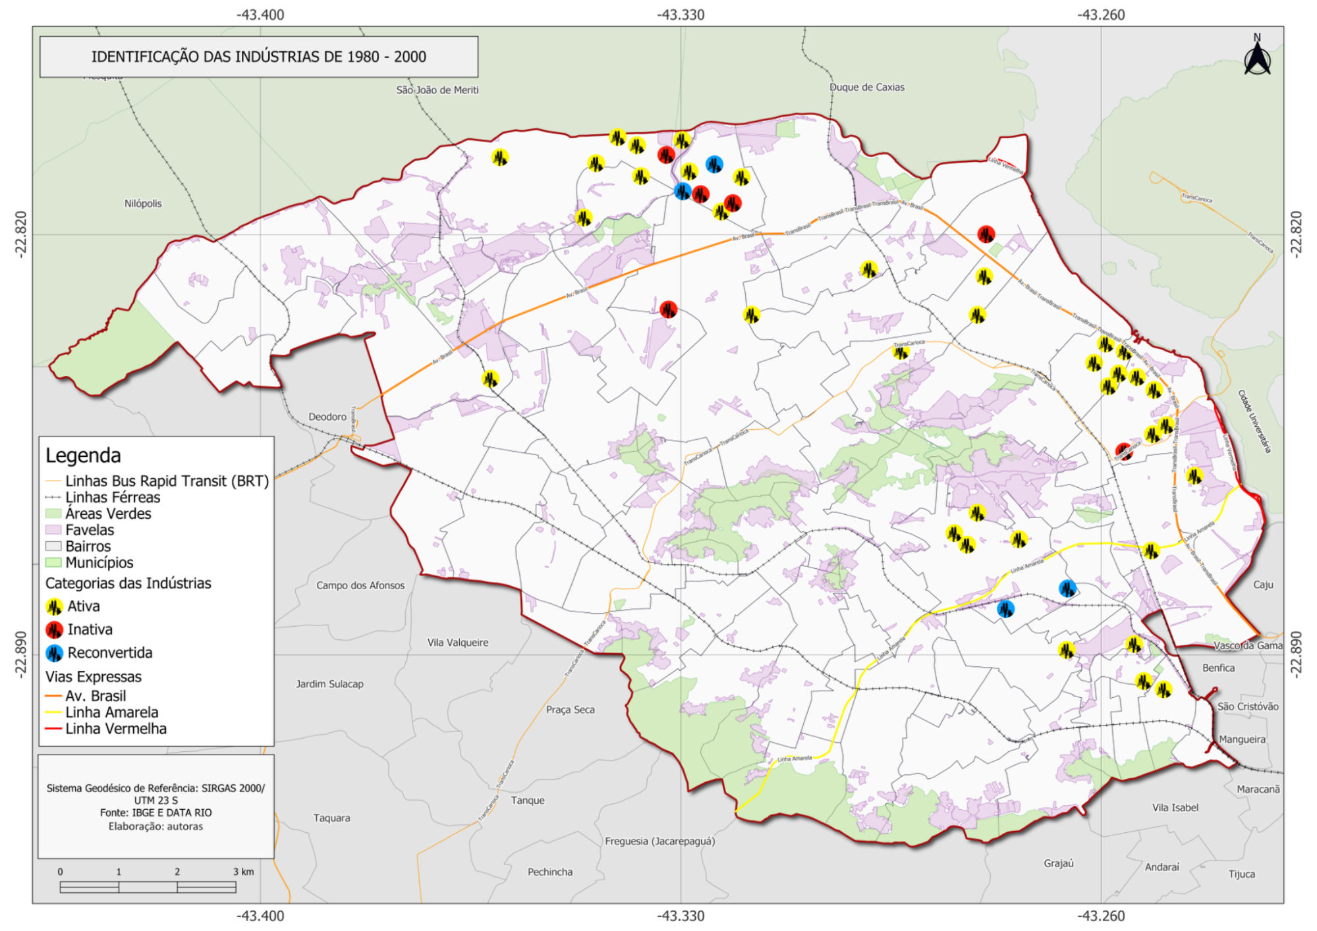Click the north arrow compass icon
Viewport: 1317px width, 931px height.
[x=1257, y=60]
